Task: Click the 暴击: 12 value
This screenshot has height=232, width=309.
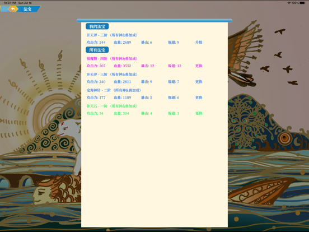Action: point(148,66)
